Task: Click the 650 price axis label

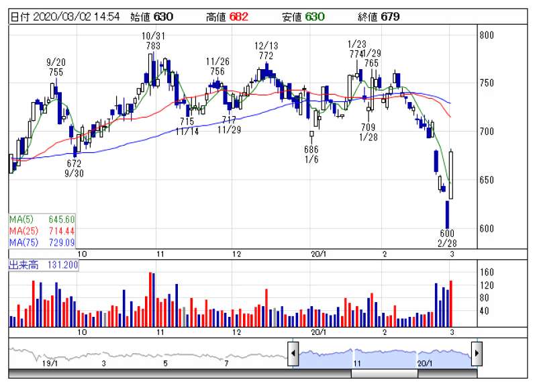Action: coord(486,180)
